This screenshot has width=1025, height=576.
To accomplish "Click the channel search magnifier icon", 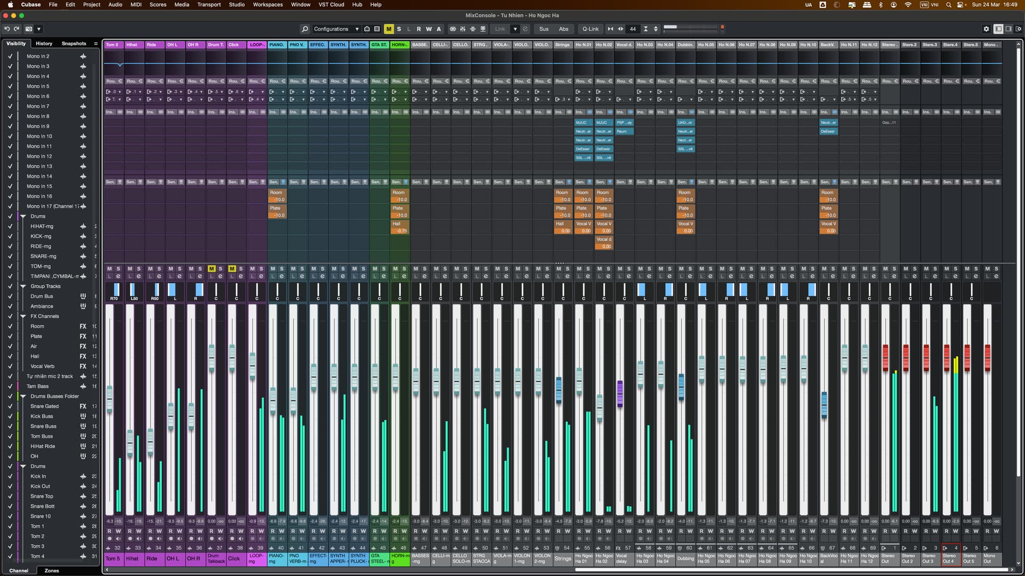I will point(305,29).
